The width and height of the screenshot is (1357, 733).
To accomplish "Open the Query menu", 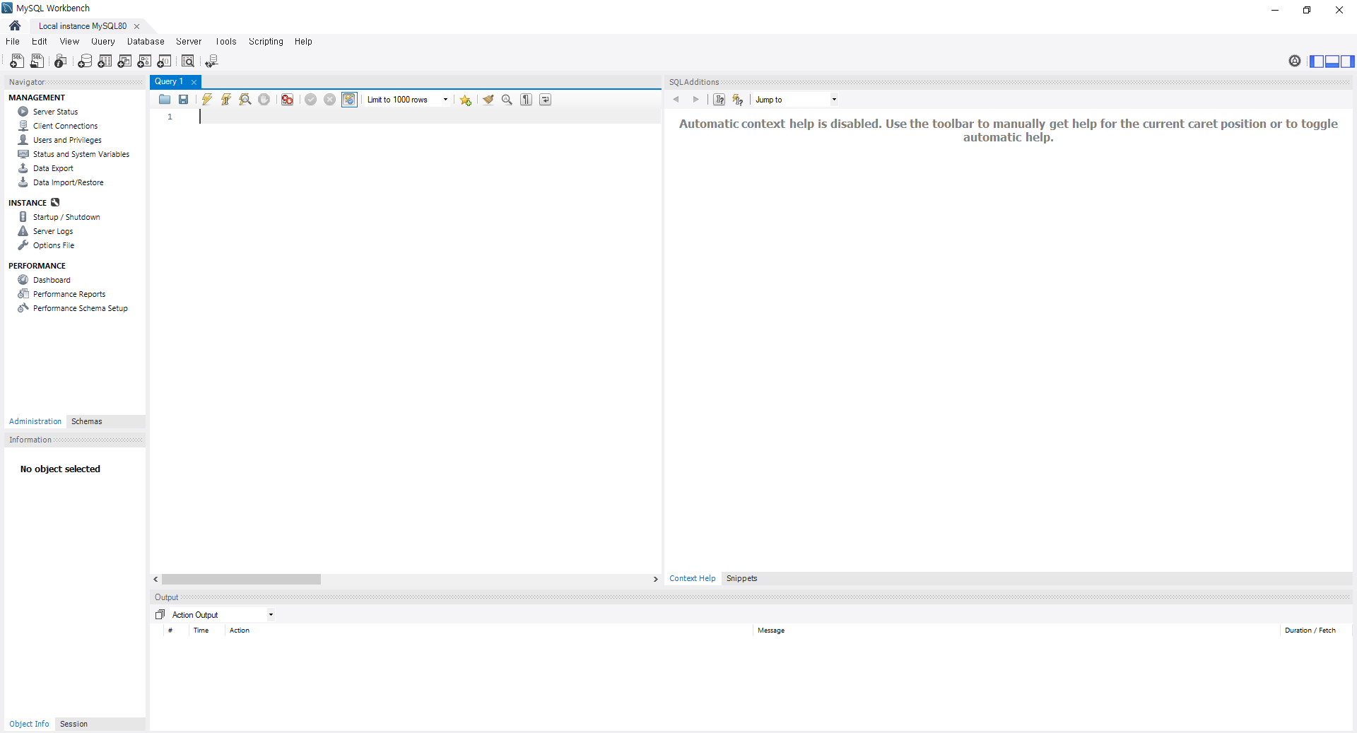I will 103,42.
